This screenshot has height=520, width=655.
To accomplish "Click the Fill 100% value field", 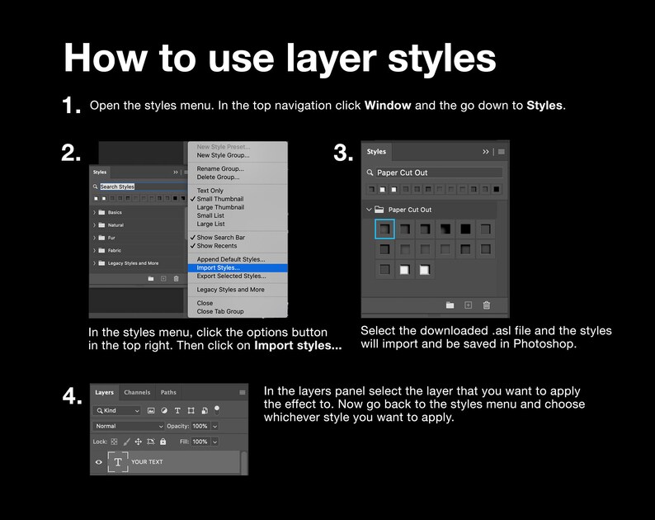I will [x=201, y=442].
